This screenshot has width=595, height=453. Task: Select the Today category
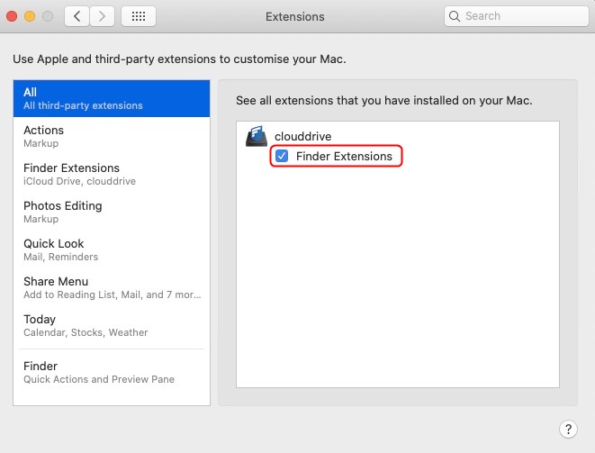pyautogui.click(x=112, y=325)
